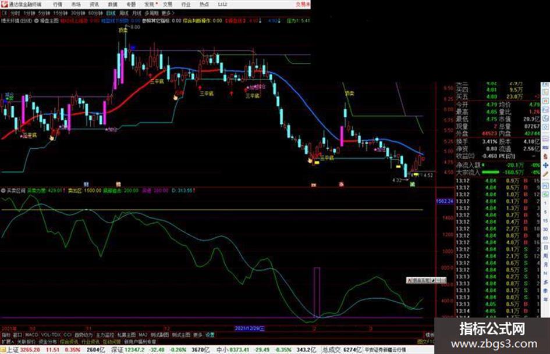
Task: Switch to the 15分钟 chart period
Action: [60, 13]
